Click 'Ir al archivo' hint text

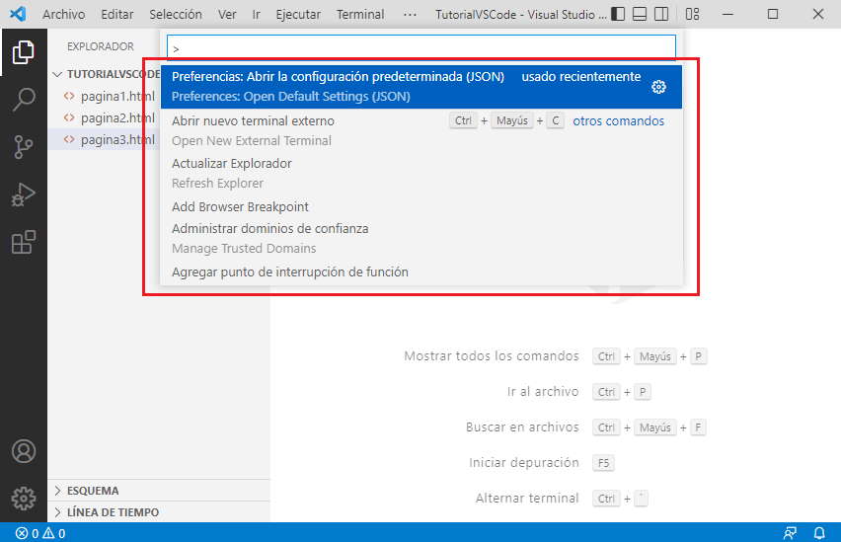pos(543,392)
